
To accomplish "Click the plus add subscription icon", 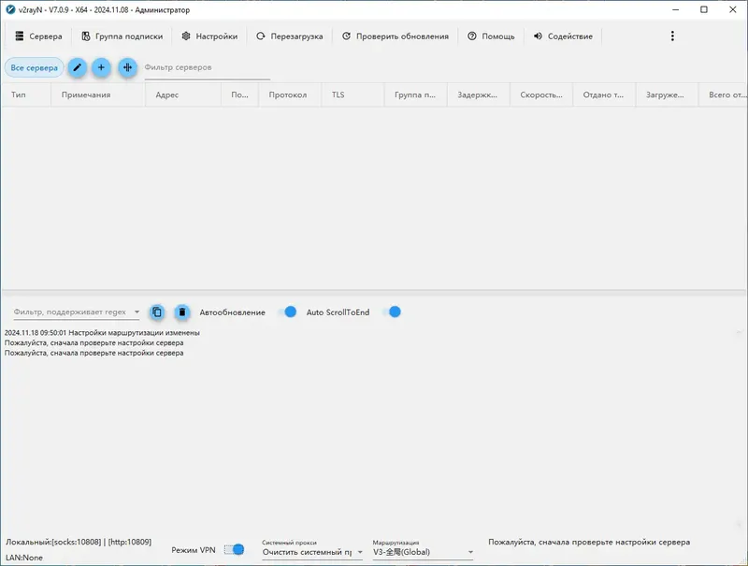I will point(101,67).
